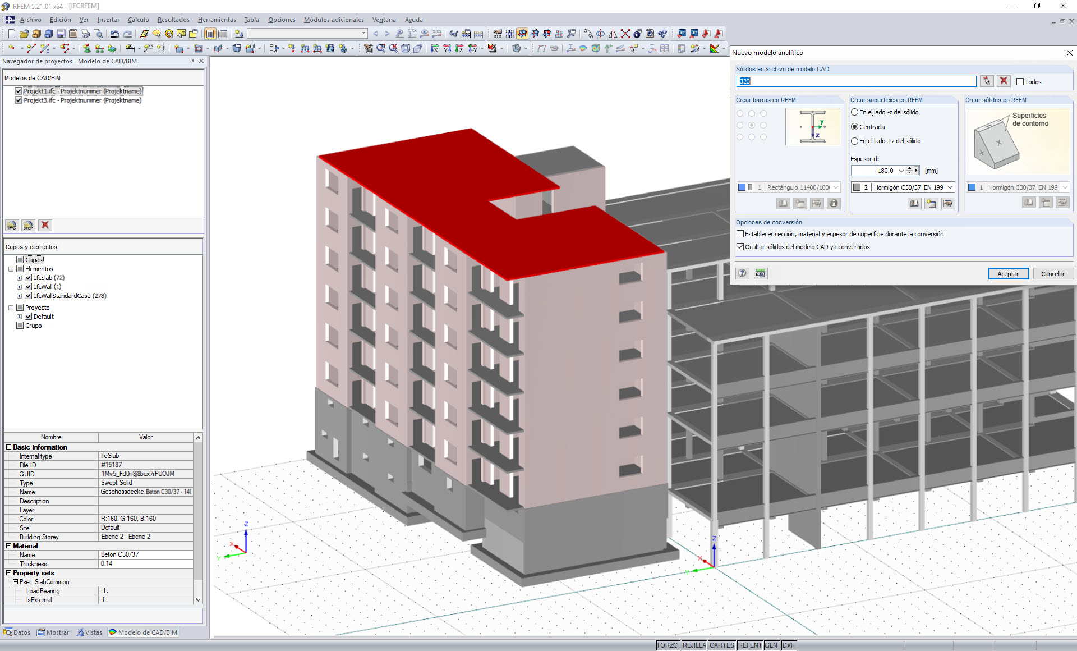Image resolution: width=1077 pixels, height=651 pixels.
Task: Select the pick-solid arrow icon next to the 323 field
Action: click(987, 81)
